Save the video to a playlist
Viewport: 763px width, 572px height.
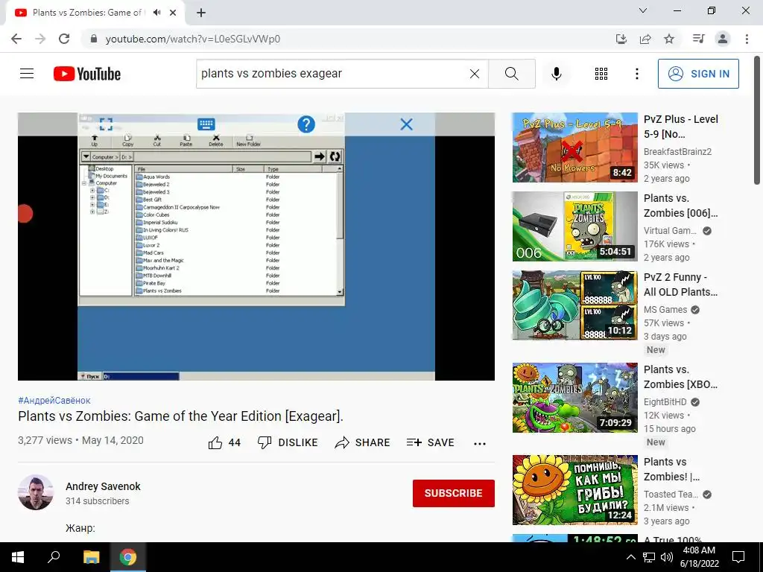coord(430,442)
